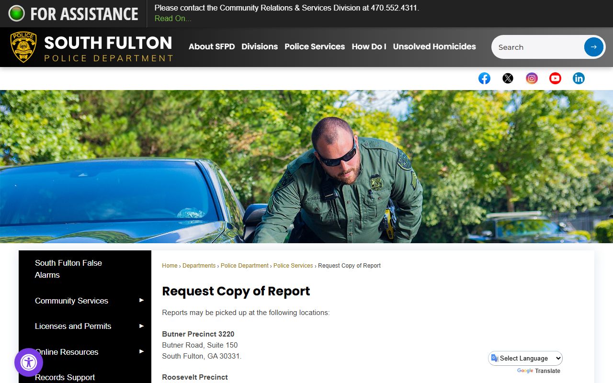
Task: Open the About SFPD menu
Action: (x=212, y=46)
